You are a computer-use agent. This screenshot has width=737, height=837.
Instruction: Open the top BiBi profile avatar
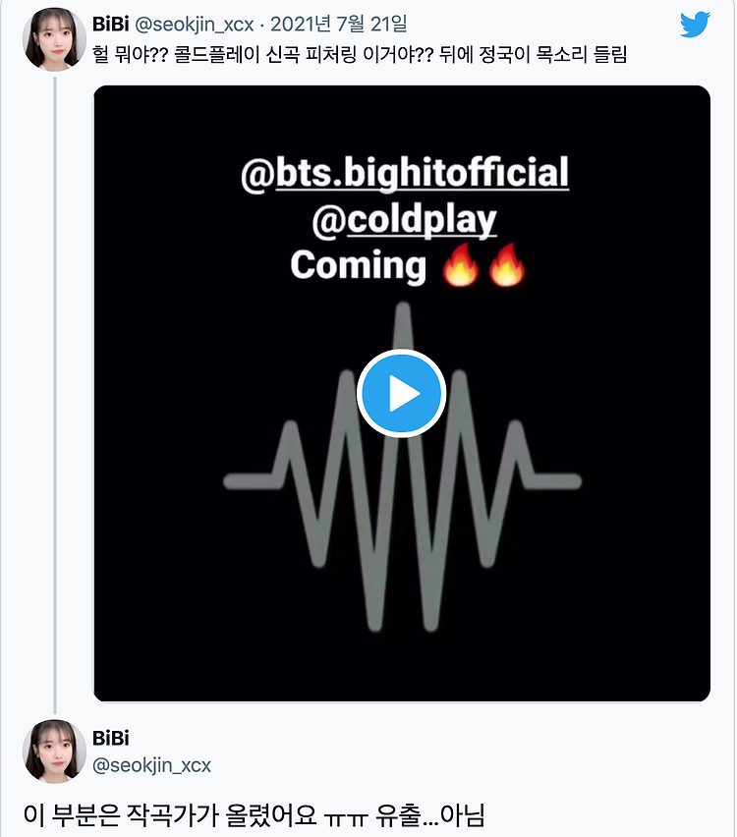[x=54, y=39]
